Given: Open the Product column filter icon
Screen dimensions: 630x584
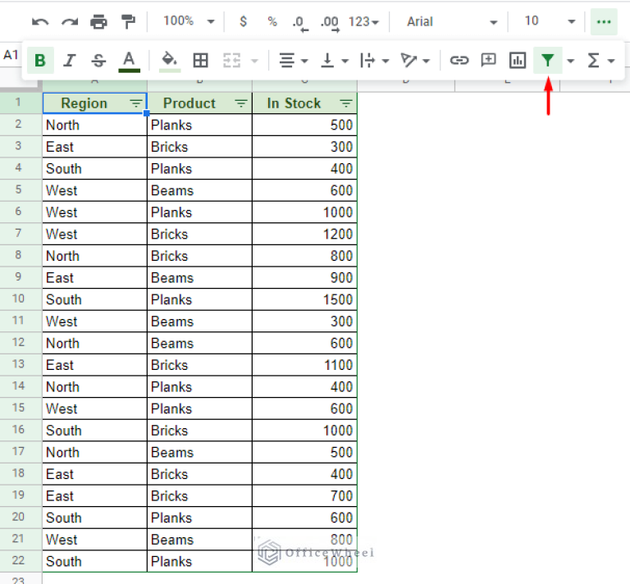Looking at the screenshot, I should [241, 103].
